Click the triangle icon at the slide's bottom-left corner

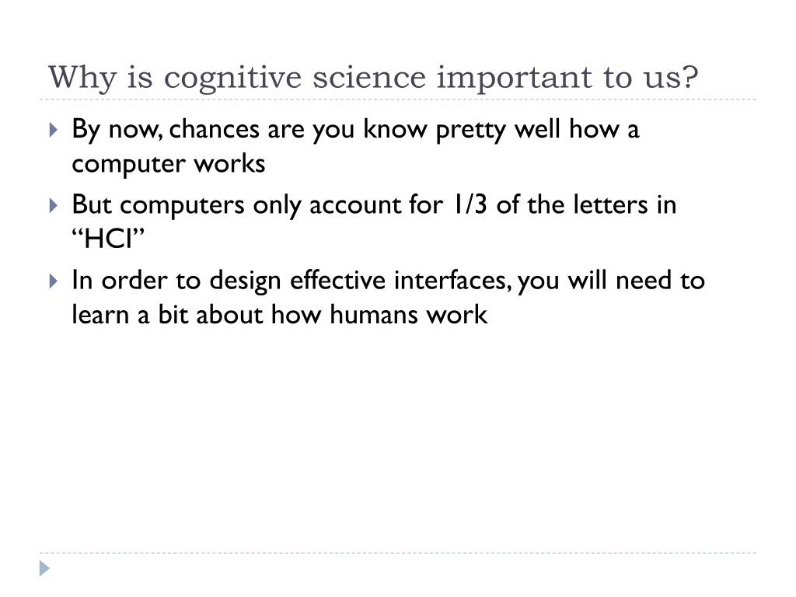[x=44, y=568]
